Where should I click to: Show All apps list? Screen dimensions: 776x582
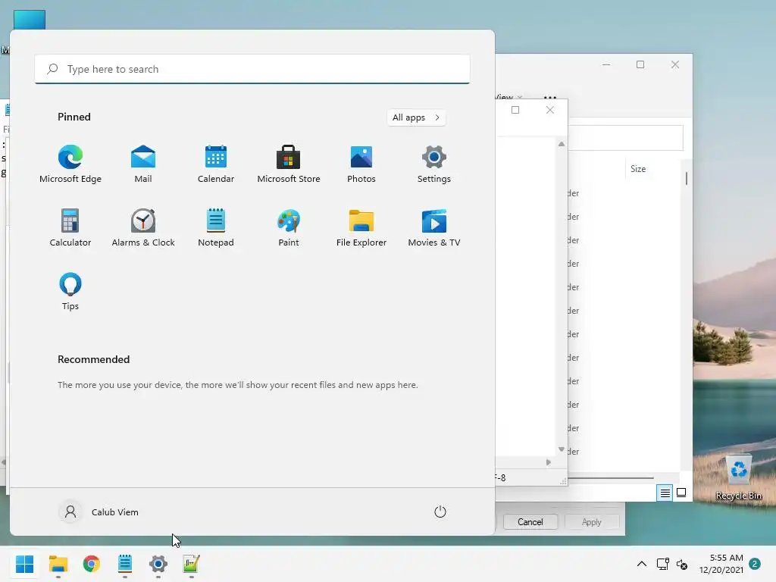416,117
